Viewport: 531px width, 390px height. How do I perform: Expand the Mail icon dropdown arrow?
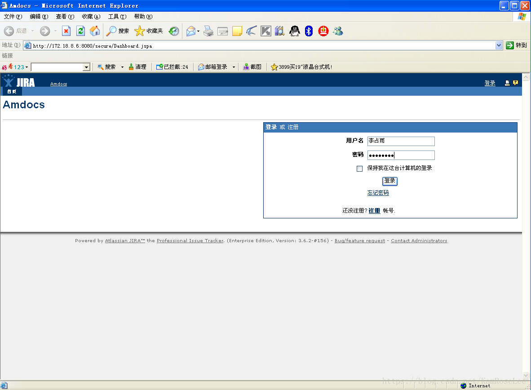click(199, 31)
